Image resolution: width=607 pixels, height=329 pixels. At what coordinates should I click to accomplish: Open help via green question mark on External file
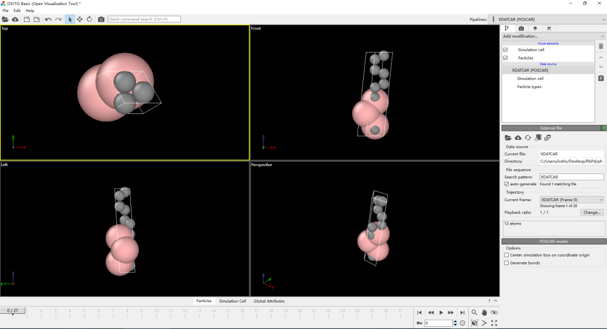603,128
